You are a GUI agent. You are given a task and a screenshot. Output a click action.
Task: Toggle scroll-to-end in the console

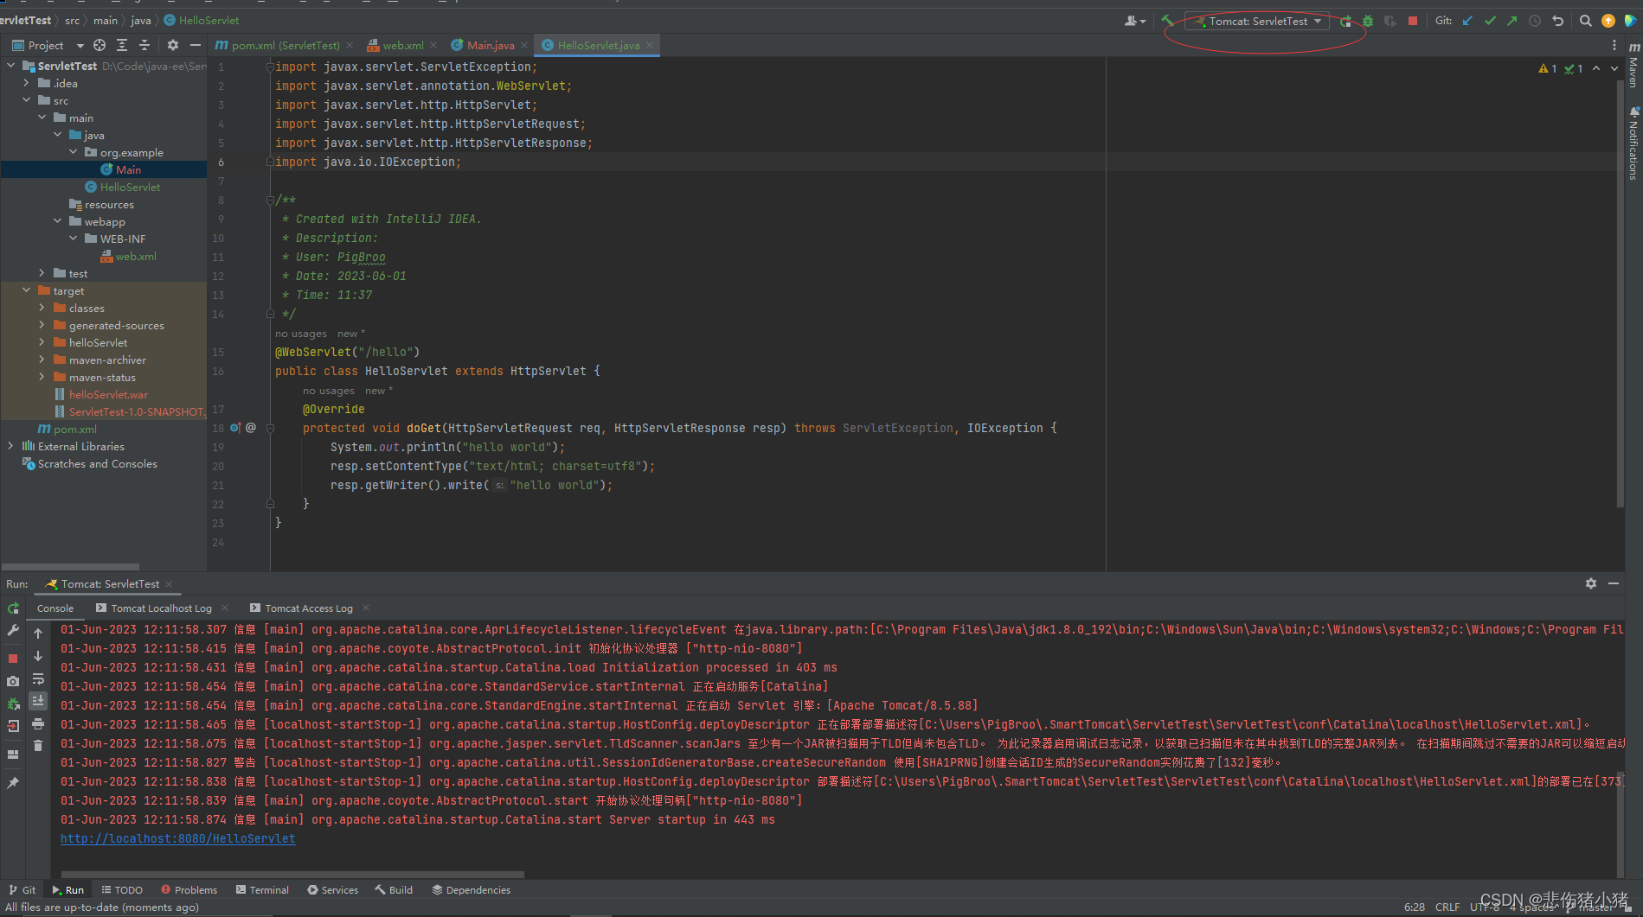(x=38, y=701)
